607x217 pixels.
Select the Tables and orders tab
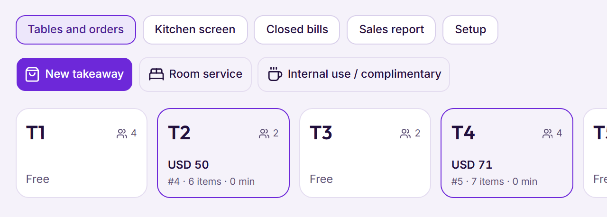point(76,30)
